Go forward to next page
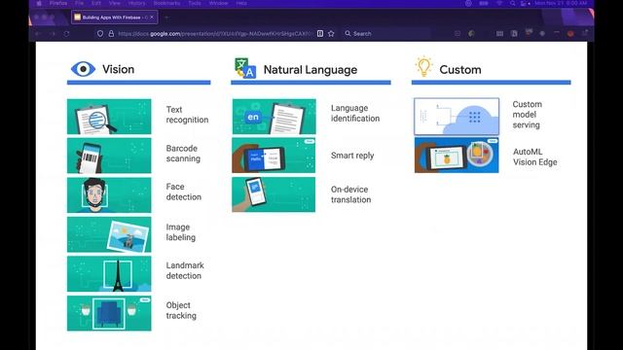The width and height of the screenshot is (623, 350). pos(53,34)
